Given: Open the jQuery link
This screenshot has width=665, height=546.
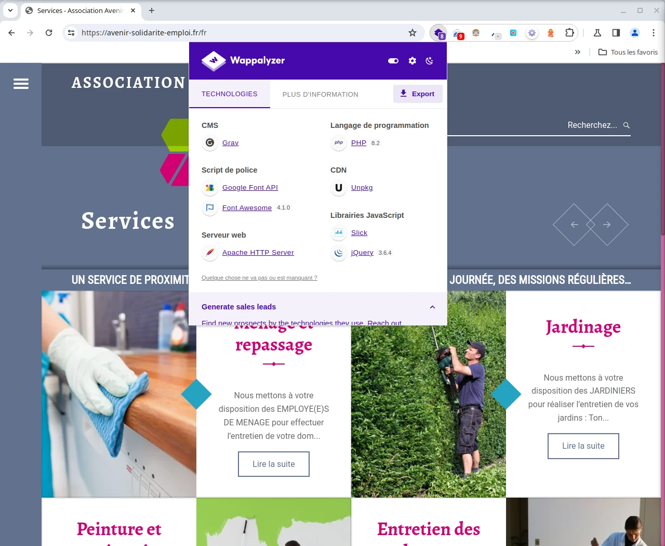Looking at the screenshot, I should [x=362, y=252].
